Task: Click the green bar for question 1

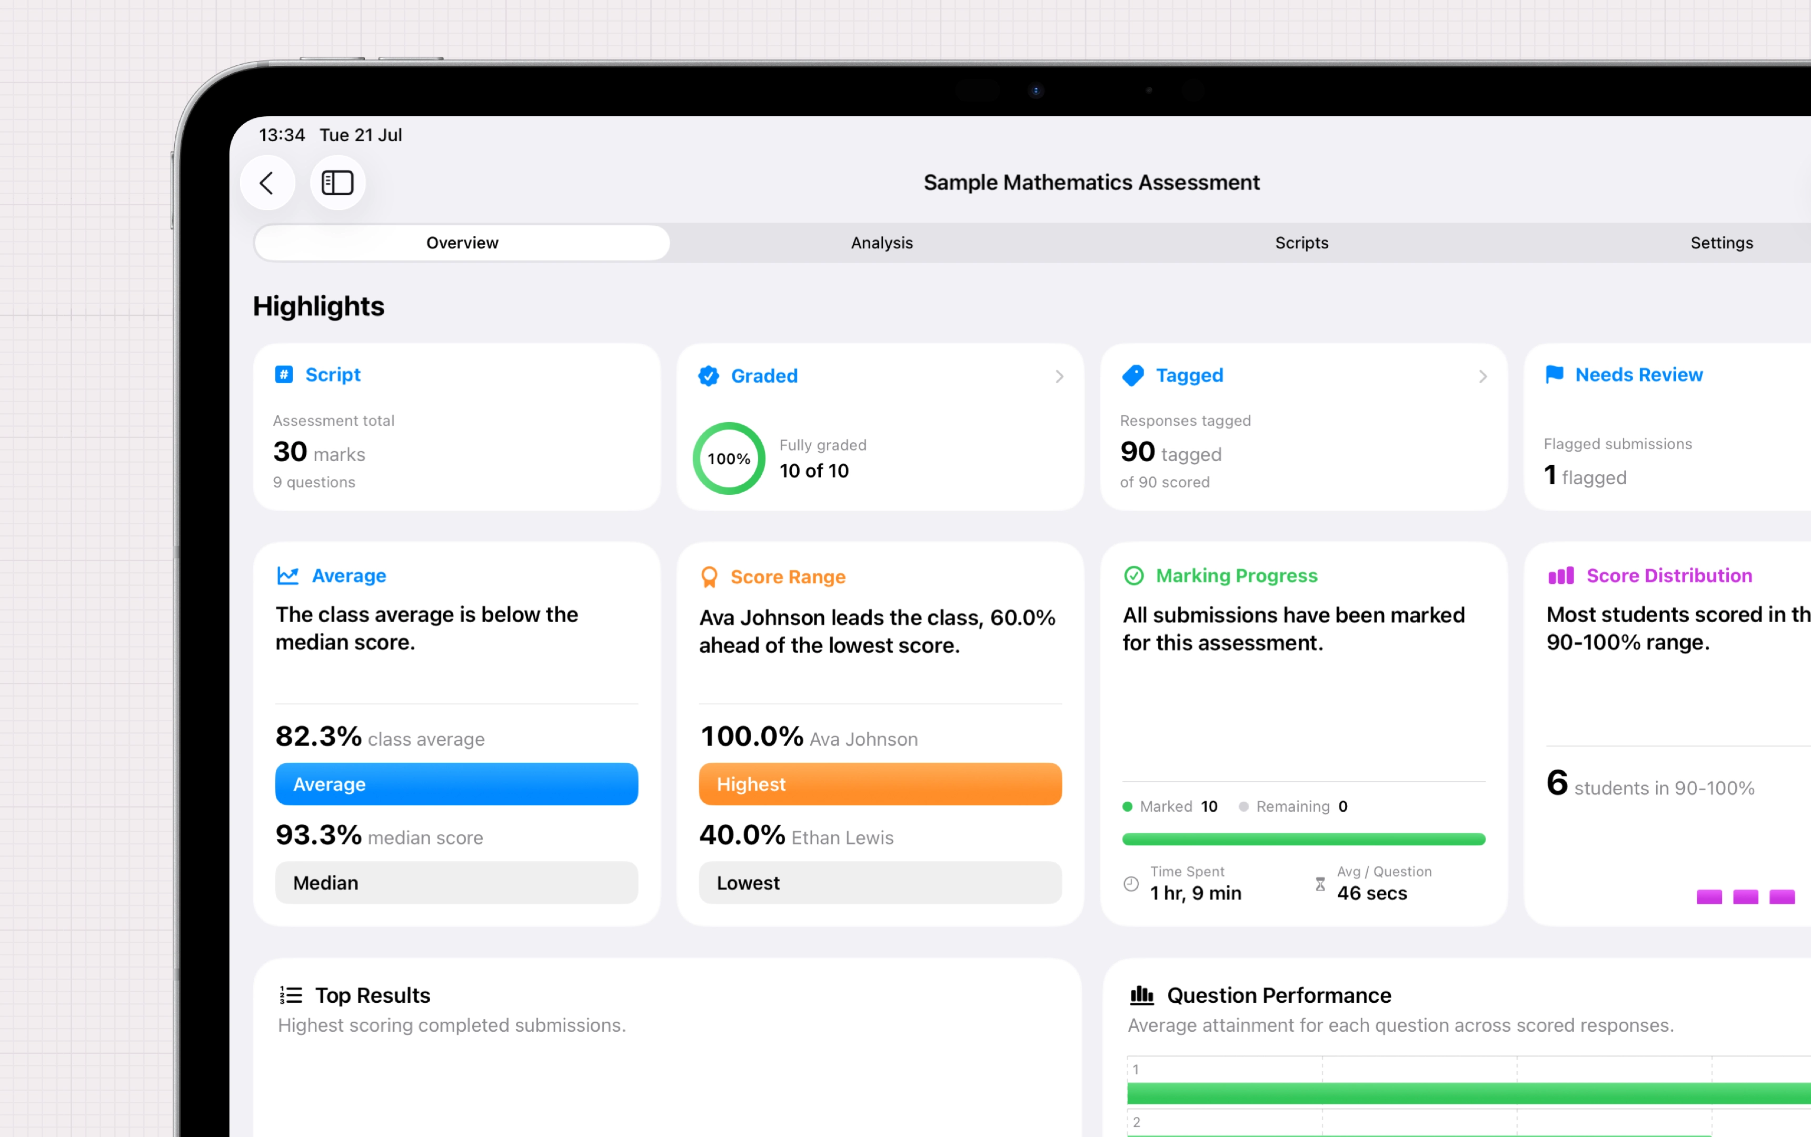Action: (x=1469, y=1093)
